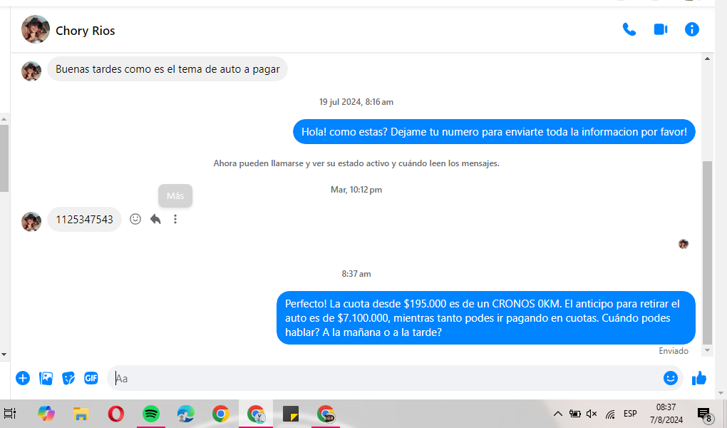The width and height of the screenshot is (727, 428).
Task: Click avatar beside the Buenas tardes message
Action: (x=31, y=71)
